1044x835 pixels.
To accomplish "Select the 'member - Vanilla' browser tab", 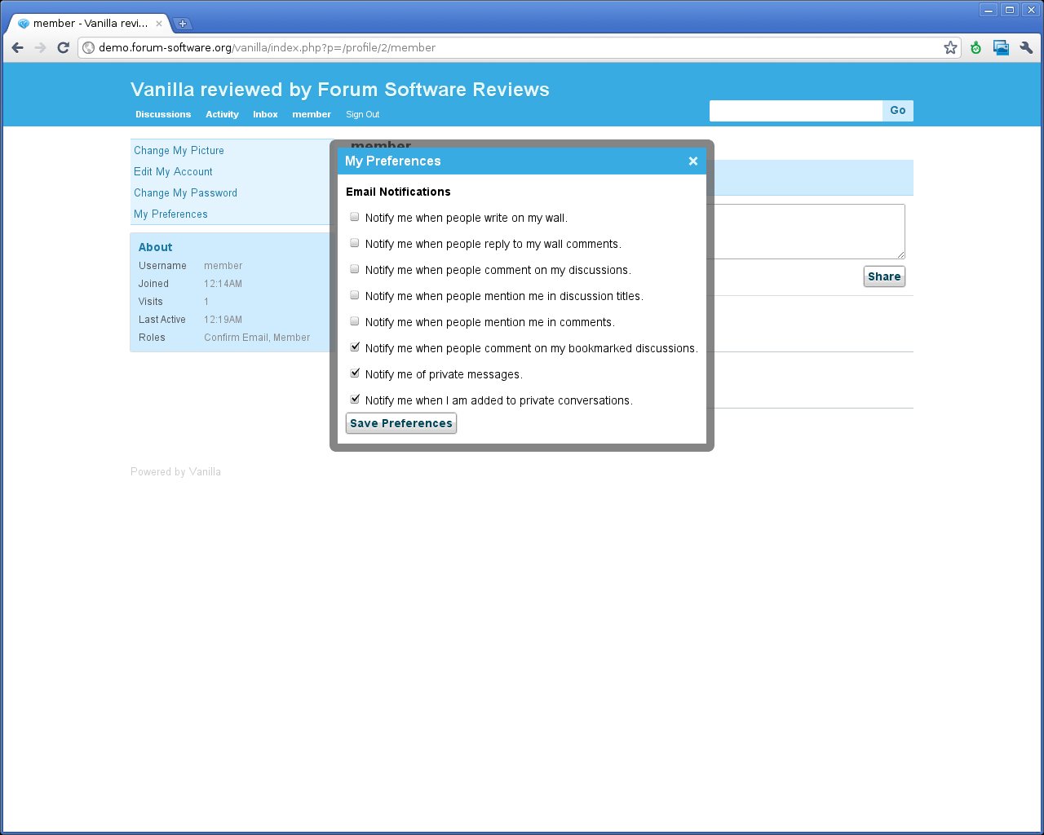I will click(90, 24).
